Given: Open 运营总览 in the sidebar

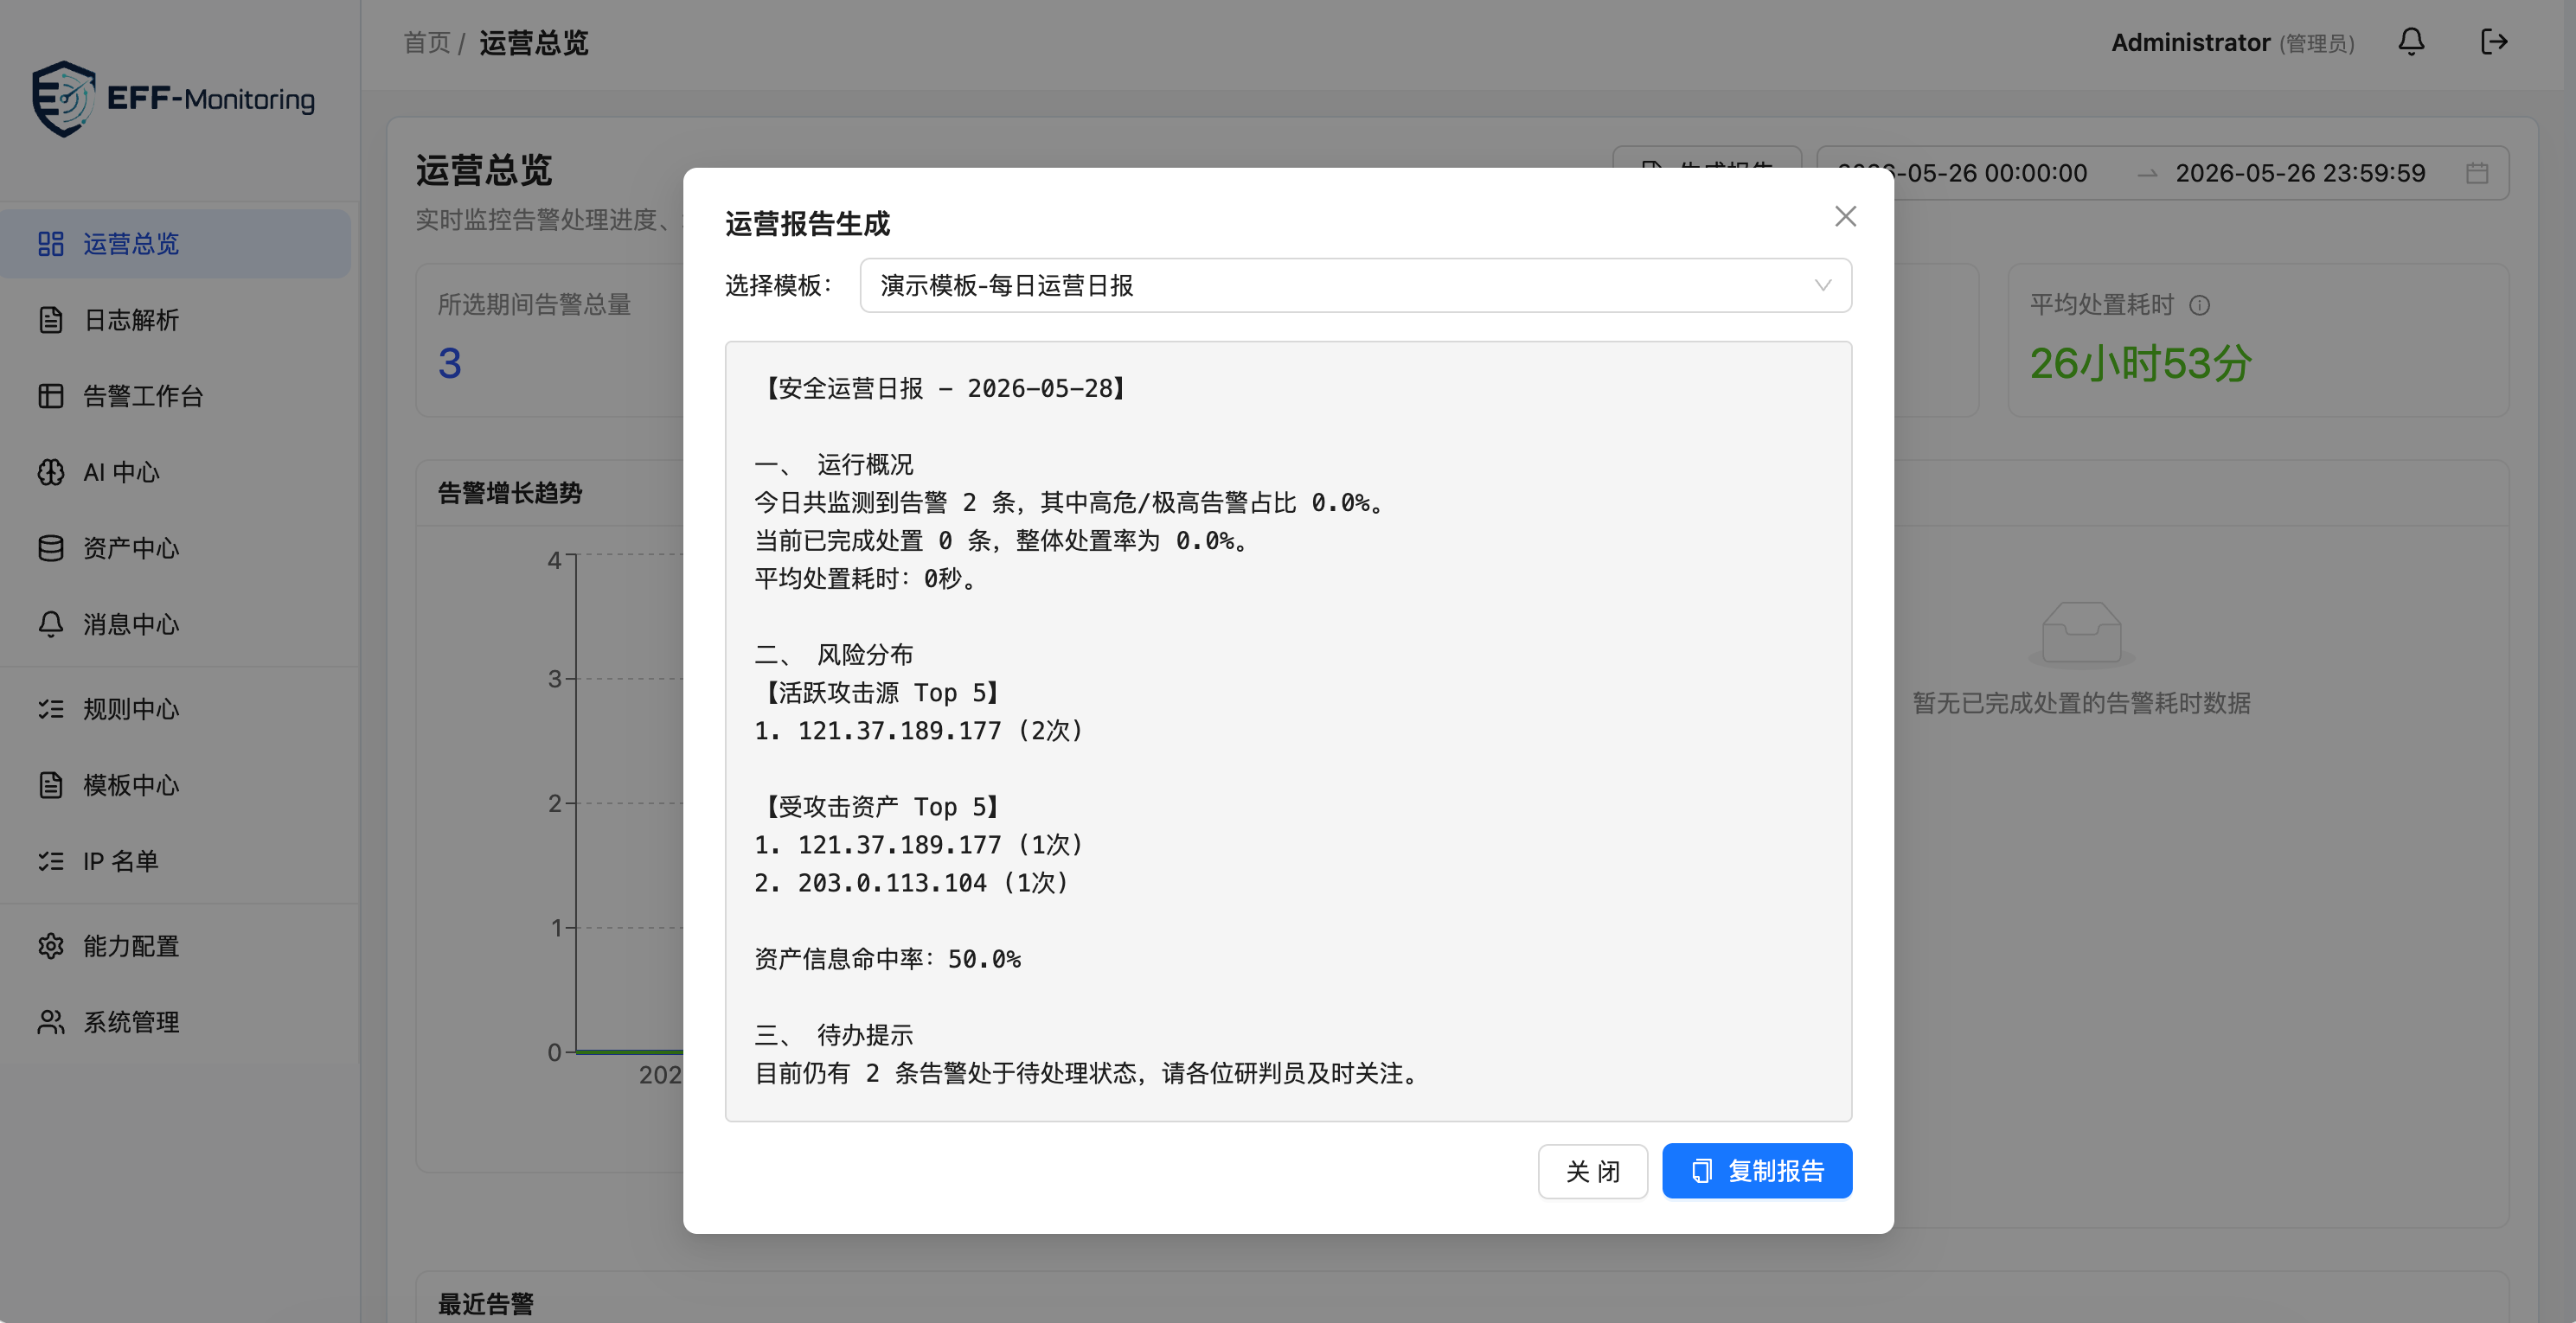Looking at the screenshot, I should click(175, 244).
